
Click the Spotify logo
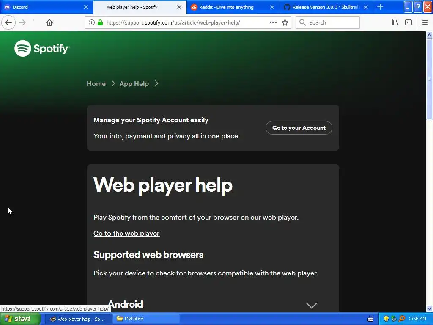click(x=42, y=48)
